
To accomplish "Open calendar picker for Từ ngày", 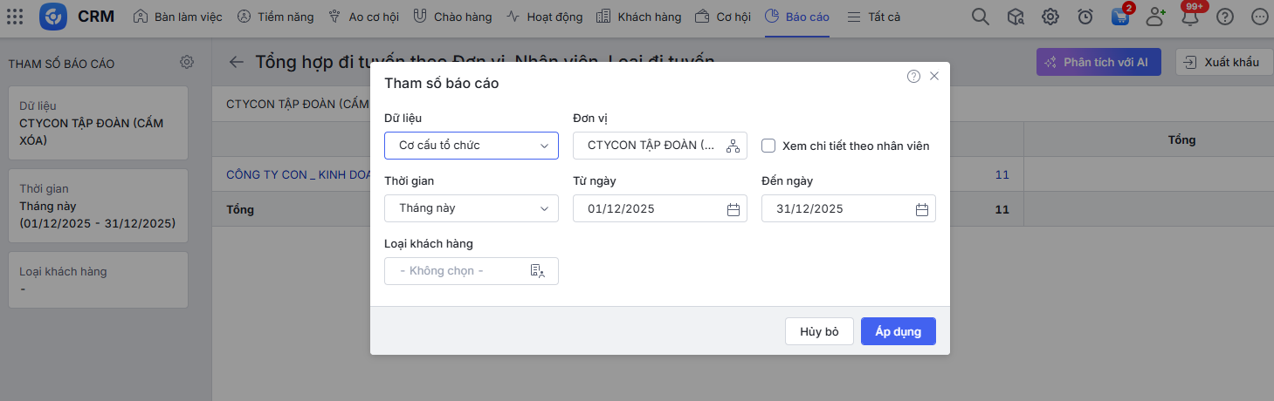I will tap(733, 209).
